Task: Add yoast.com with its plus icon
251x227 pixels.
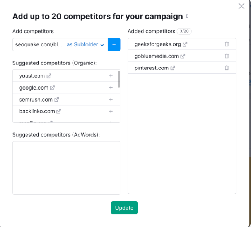Action: [111, 76]
